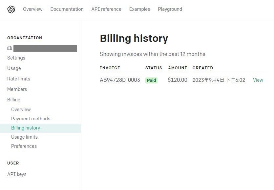Open Billing Overview sub-item
This screenshot has height=190, width=274.
[x=21, y=110]
